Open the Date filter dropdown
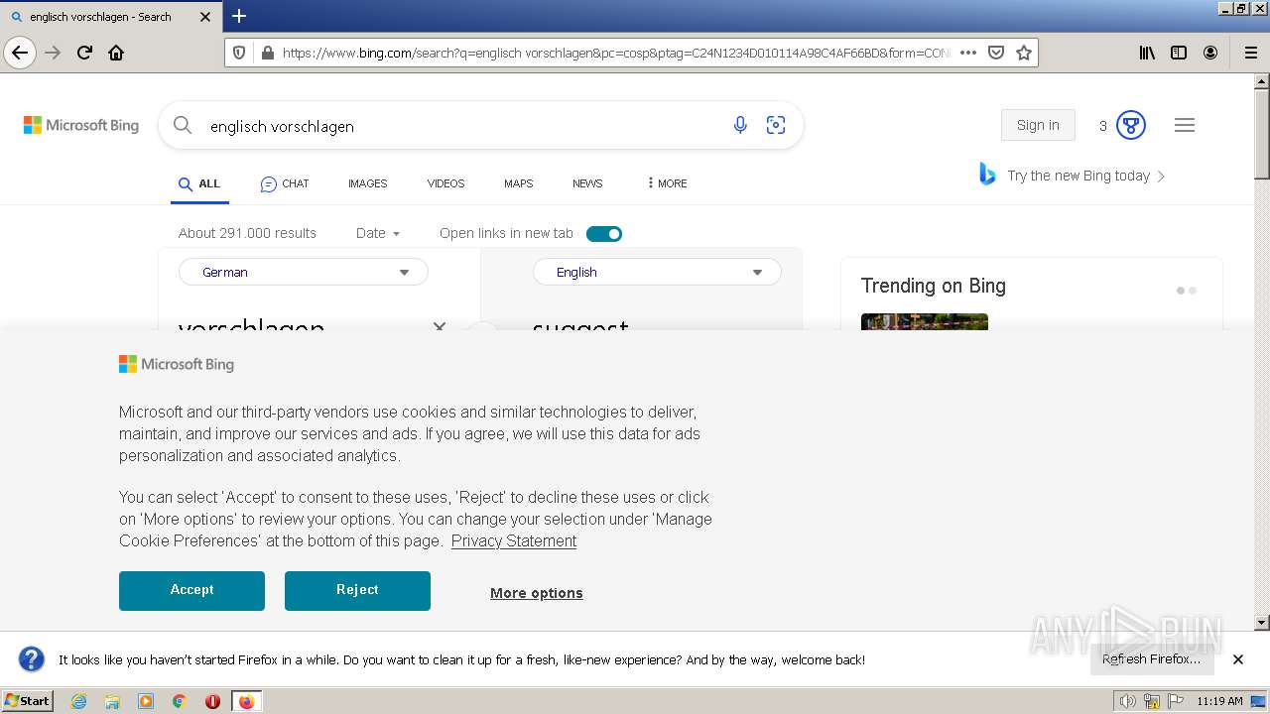The height and width of the screenshot is (714, 1270). (378, 233)
